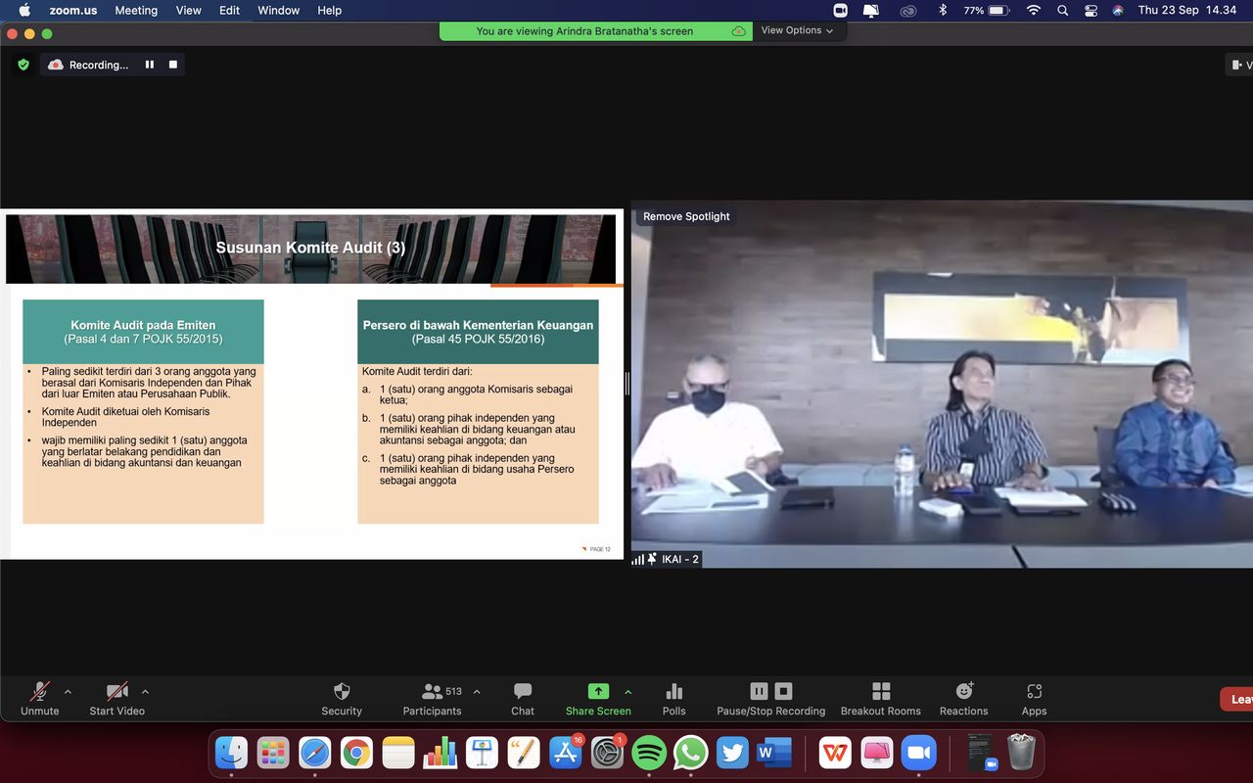Click the stop icon above Pause/Stop Recording
Screen dimensions: 1253x783
(783, 691)
